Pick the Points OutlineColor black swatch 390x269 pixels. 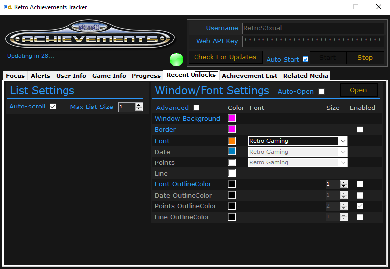[232, 206]
